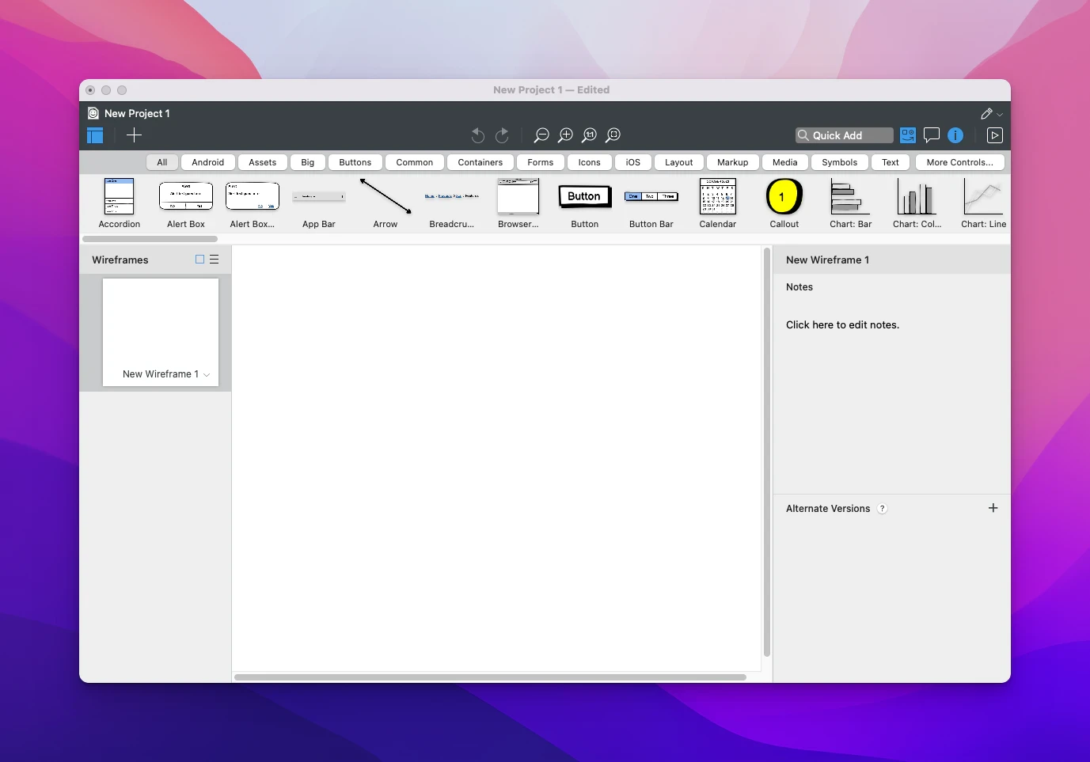
Task: Click the zoom-to-fit magnifier icon
Action: click(x=613, y=135)
